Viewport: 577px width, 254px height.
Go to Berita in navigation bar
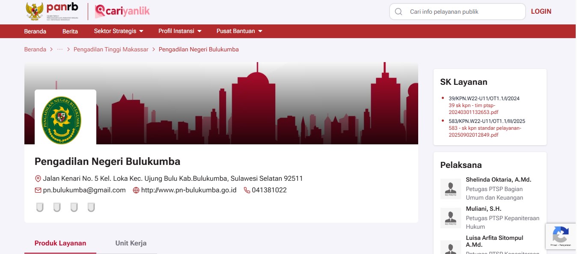coord(70,31)
